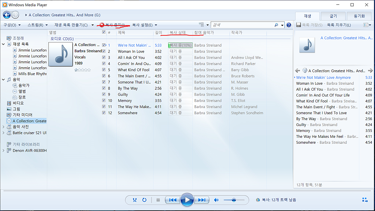Uncheck track 1 We're Not Makin' checkbox
The width and height of the screenshot is (375, 211).
(104, 45)
